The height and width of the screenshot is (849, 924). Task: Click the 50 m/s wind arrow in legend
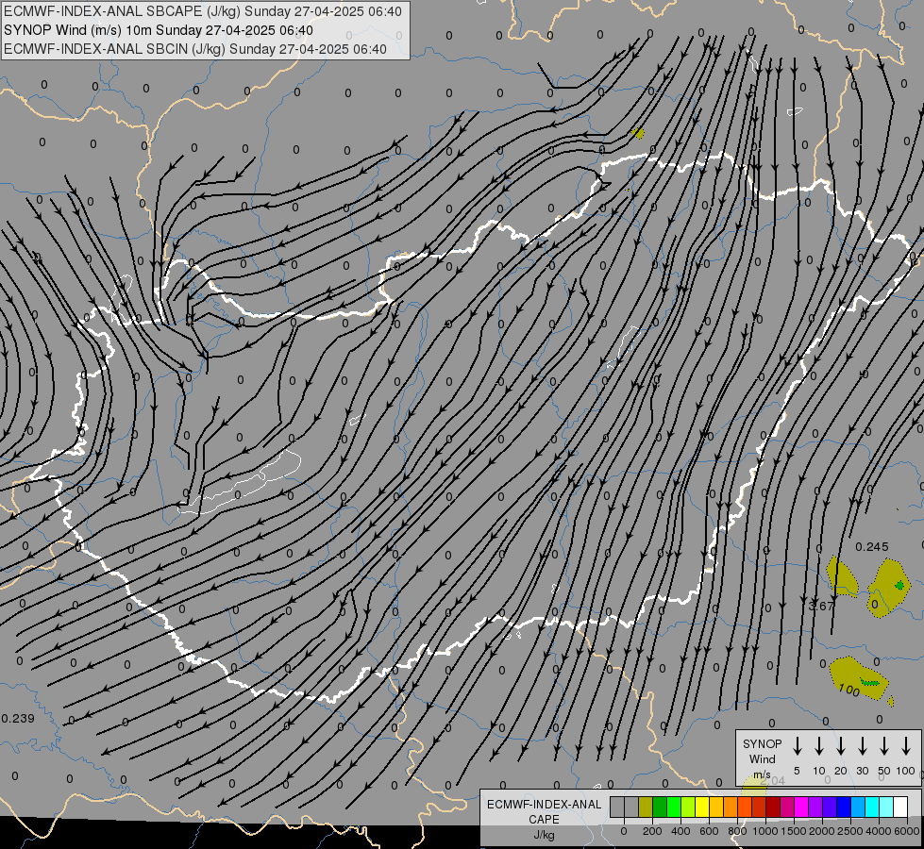point(884,746)
